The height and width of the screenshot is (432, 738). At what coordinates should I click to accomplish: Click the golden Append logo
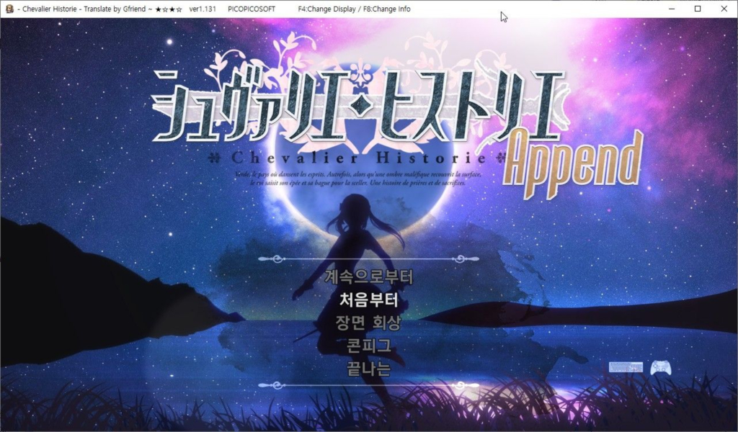[573, 159]
